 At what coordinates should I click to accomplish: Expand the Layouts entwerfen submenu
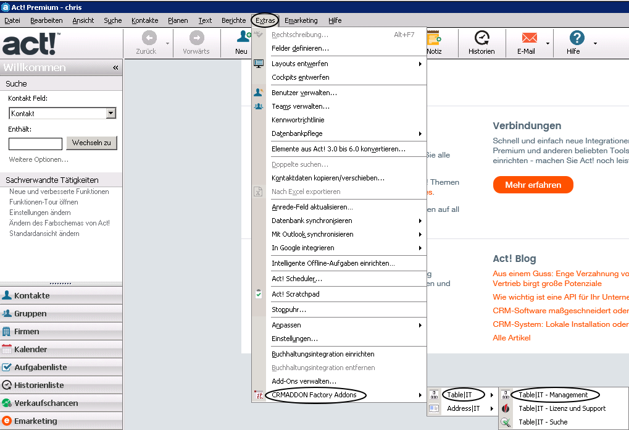(x=420, y=64)
